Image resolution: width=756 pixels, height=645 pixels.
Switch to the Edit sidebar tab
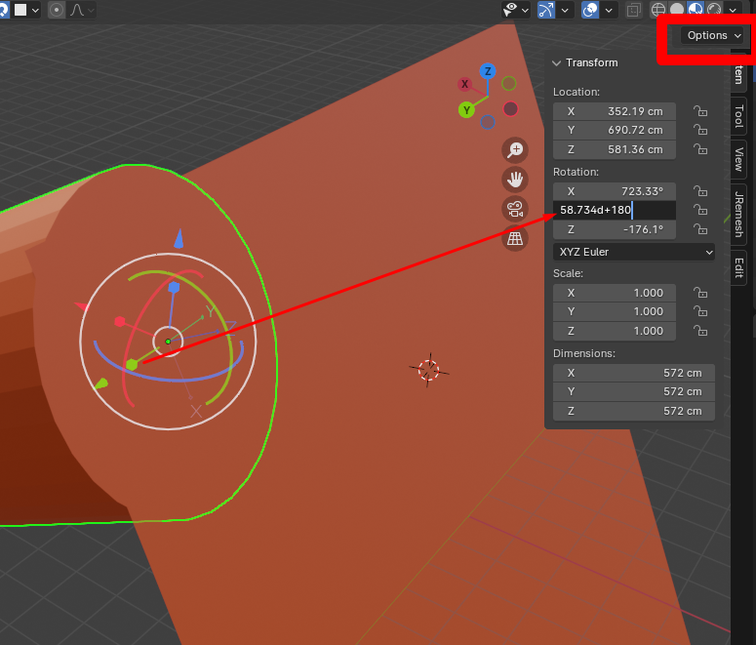[738, 267]
